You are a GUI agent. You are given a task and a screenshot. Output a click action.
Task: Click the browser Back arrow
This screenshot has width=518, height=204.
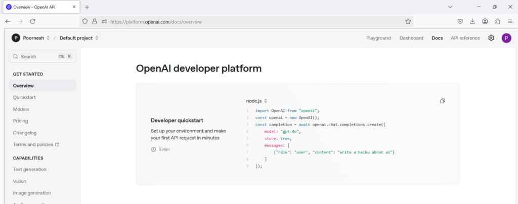(8, 21)
